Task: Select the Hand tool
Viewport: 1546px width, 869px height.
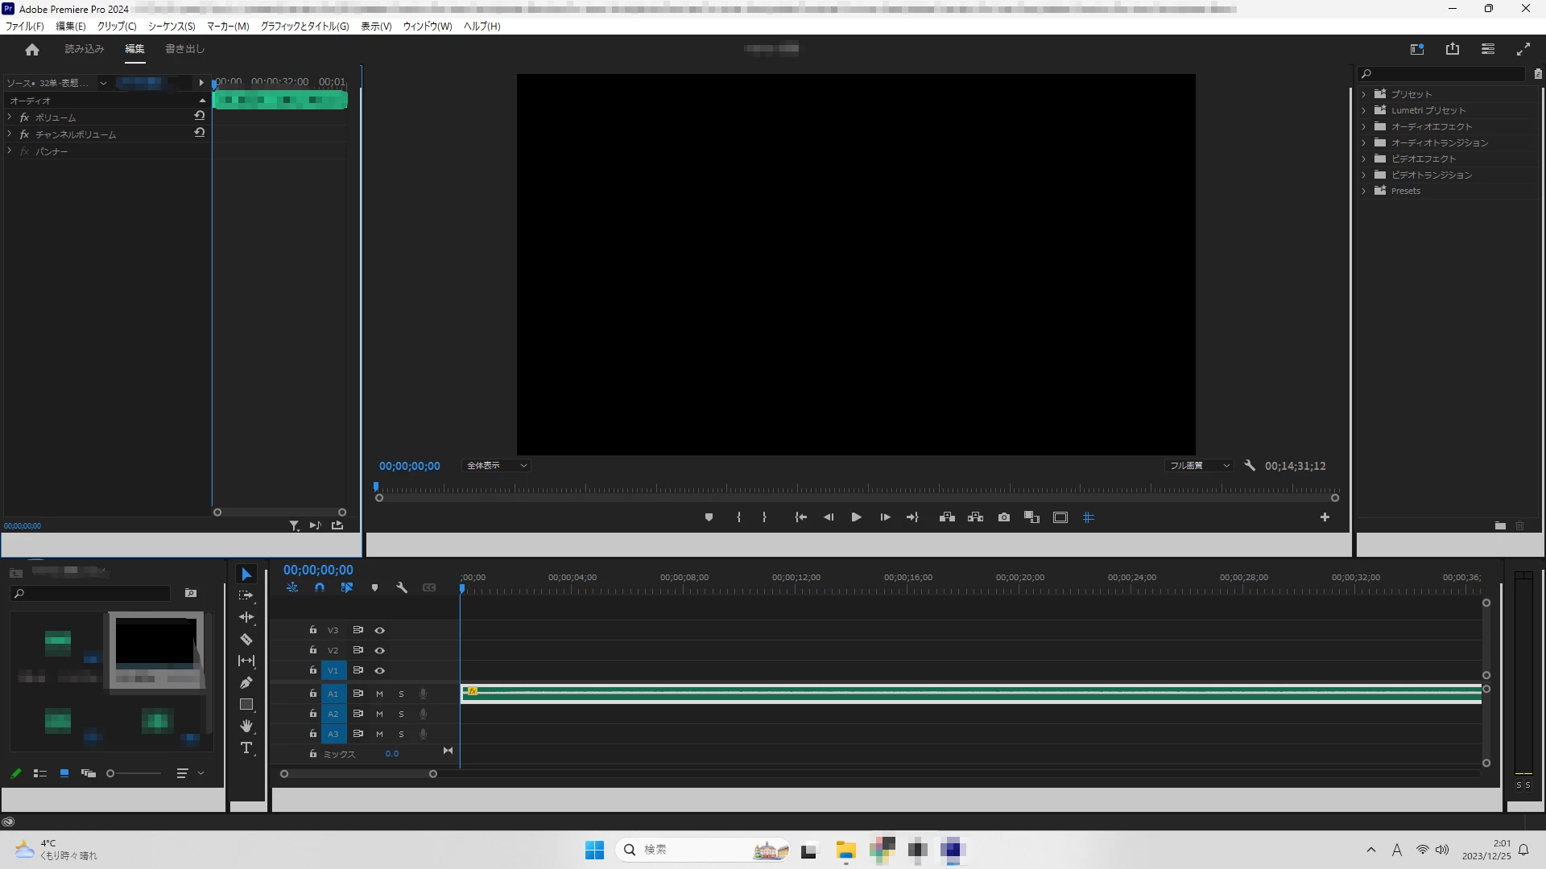Action: tap(246, 726)
